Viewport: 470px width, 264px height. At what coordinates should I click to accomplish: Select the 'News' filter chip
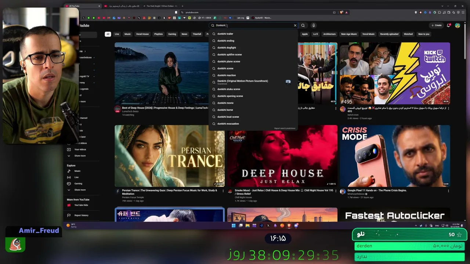tap(184, 34)
